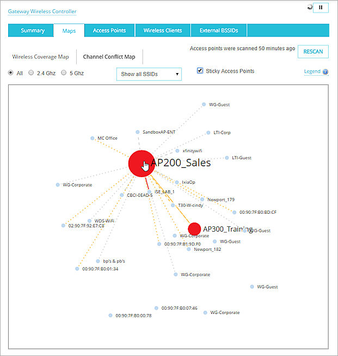The width and height of the screenshot is (338, 356).
Task: Click the Newport_179 node dot
Action: tap(202, 200)
